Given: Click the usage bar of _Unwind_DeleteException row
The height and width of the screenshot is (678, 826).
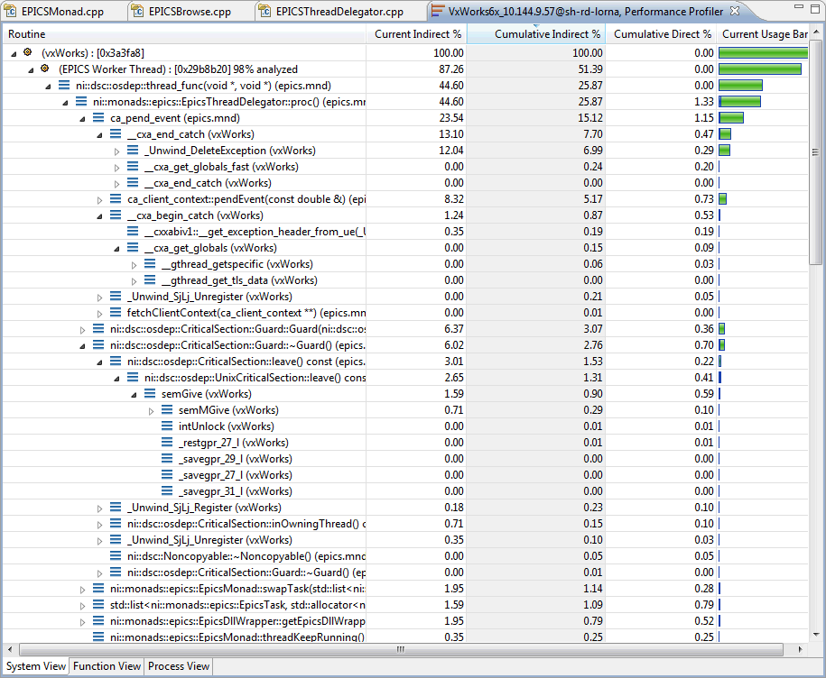Looking at the screenshot, I should 724,151.
